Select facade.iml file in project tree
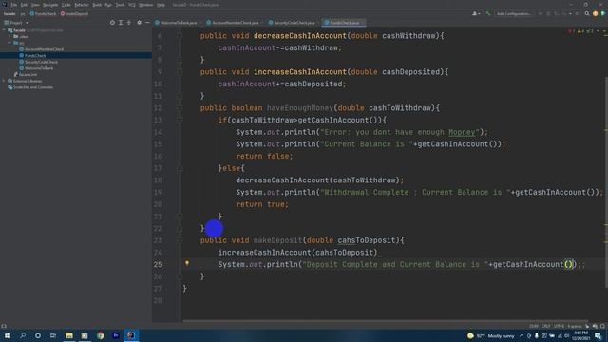Screen dimensions: 608x342 click(26, 74)
